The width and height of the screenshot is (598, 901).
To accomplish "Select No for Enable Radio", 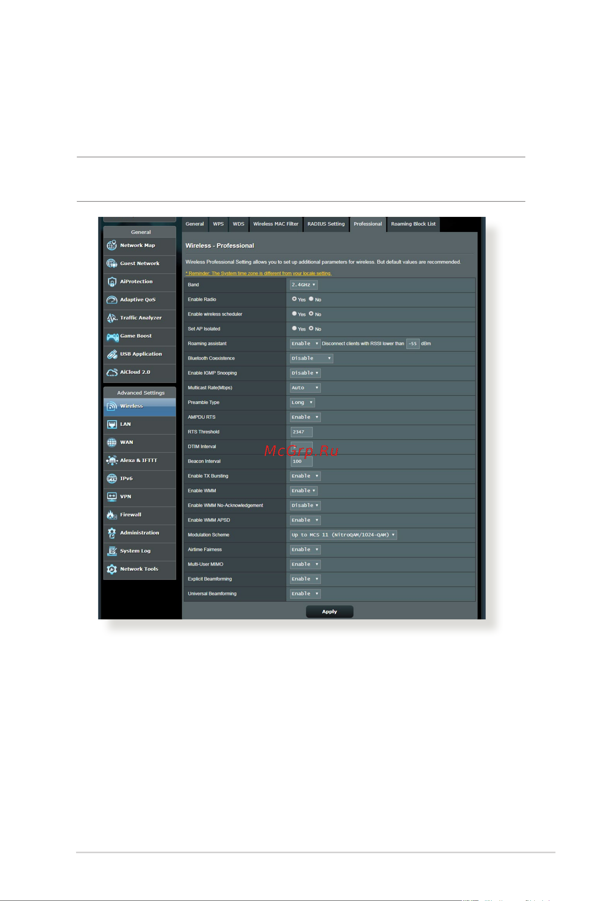I will [x=311, y=299].
